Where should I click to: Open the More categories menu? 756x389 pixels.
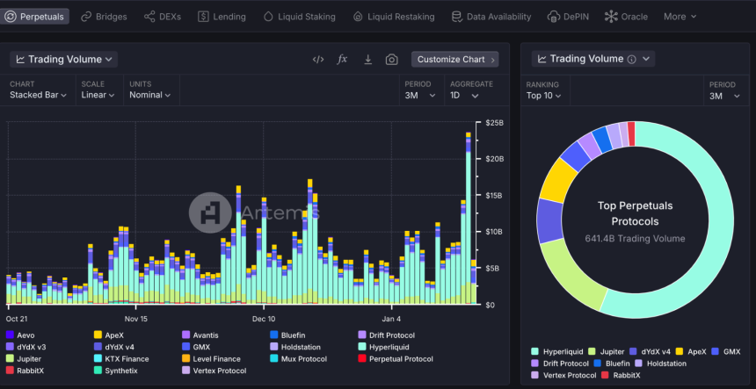pyautogui.click(x=680, y=17)
